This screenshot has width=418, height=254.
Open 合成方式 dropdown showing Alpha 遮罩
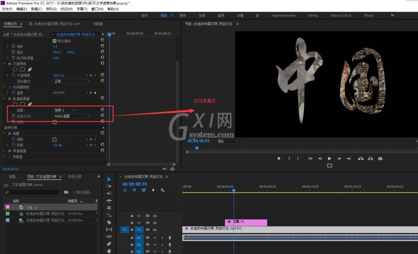click(72, 116)
